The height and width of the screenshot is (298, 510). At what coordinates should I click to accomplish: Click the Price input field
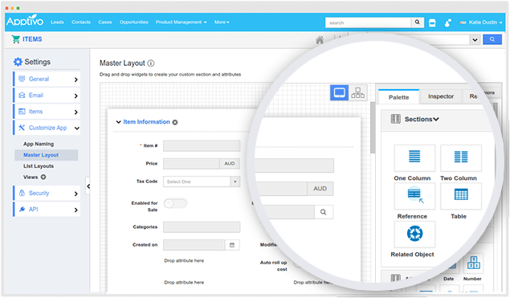coord(191,164)
